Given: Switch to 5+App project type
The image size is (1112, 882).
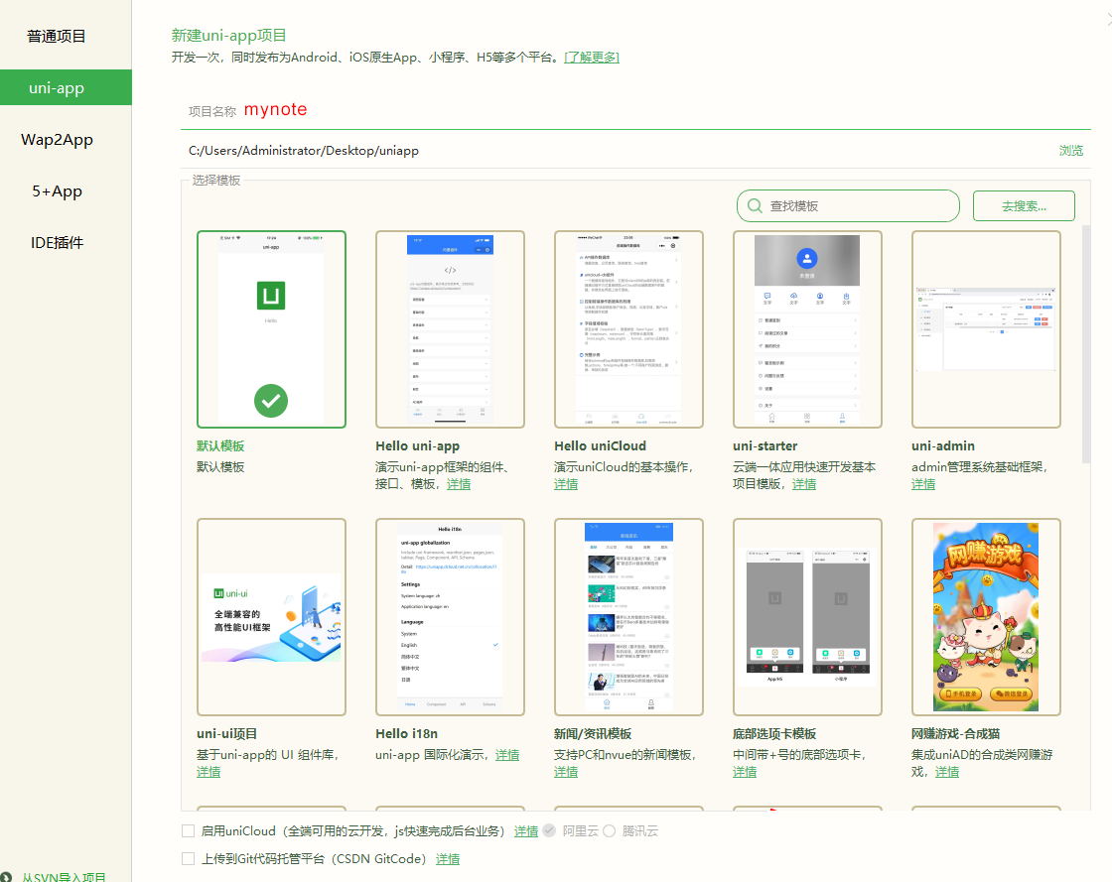Looking at the screenshot, I should pos(57,191).
